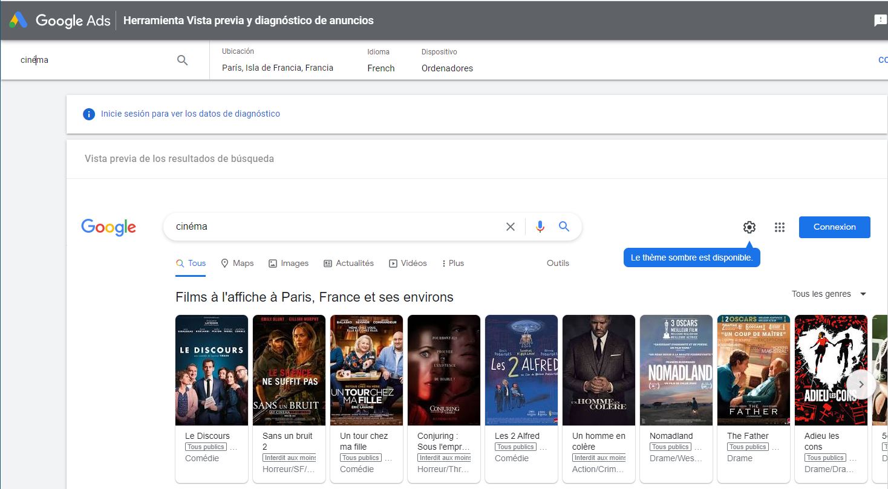Viewport: 888px width, 489px height.
Task: Click the Les 2 Alfred title text
Action: click(517, 436)
